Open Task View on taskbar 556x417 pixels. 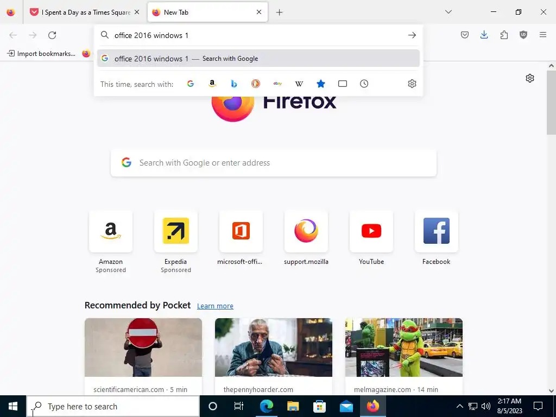coord(239,406)
